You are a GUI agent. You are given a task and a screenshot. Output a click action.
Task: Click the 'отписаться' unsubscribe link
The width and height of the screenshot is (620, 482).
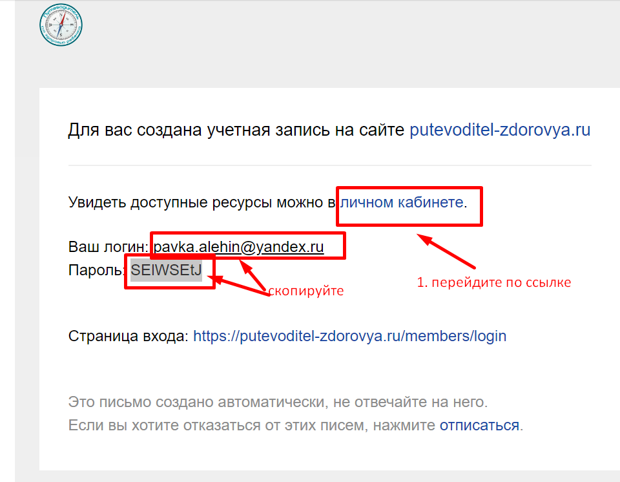click(x=479, y=425)
